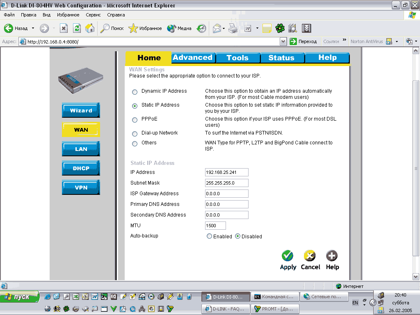Click the yellow Cancel X icon
Screen dimensions: 420x315
click(x=310, y=256)
